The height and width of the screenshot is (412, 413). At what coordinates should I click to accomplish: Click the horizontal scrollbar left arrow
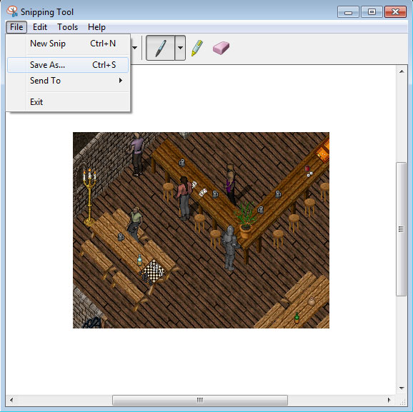pos(11,400)
